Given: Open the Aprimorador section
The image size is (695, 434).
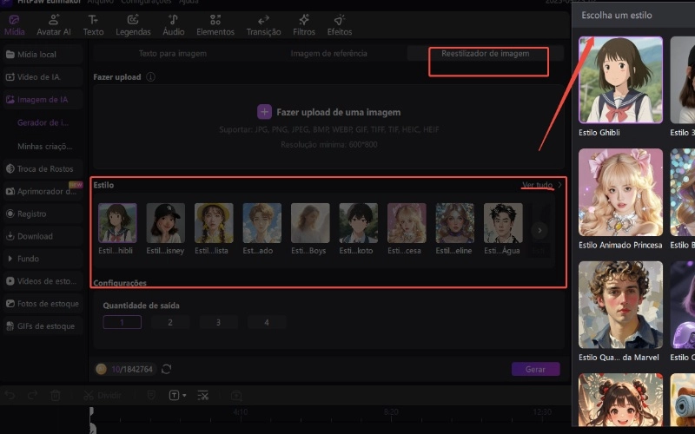Looking at the screenshot, I should [42, 191].
